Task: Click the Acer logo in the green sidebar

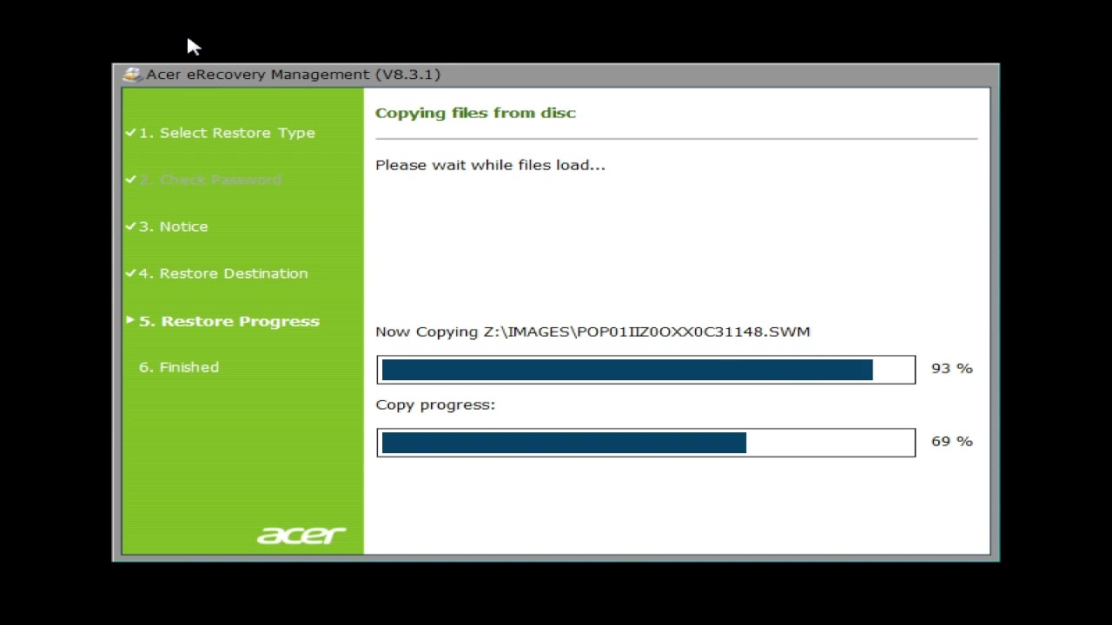Action: (x=301, y=535)
